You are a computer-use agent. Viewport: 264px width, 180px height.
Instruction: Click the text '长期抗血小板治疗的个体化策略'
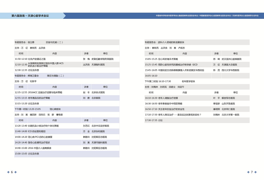43,126
